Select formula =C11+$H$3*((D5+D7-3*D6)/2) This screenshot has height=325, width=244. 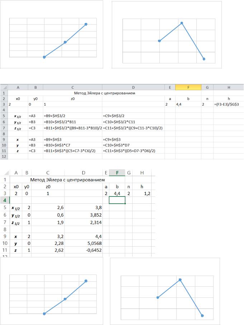coord(133,151)
